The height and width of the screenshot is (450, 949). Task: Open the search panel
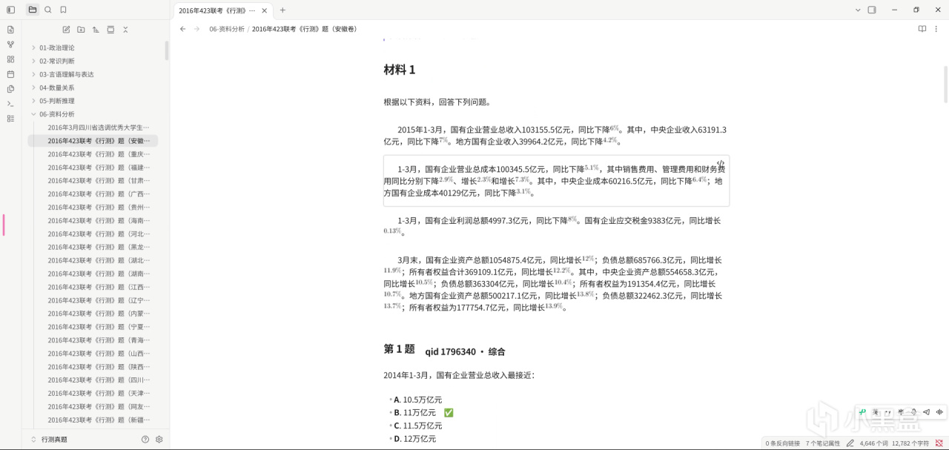coord(48,10)
